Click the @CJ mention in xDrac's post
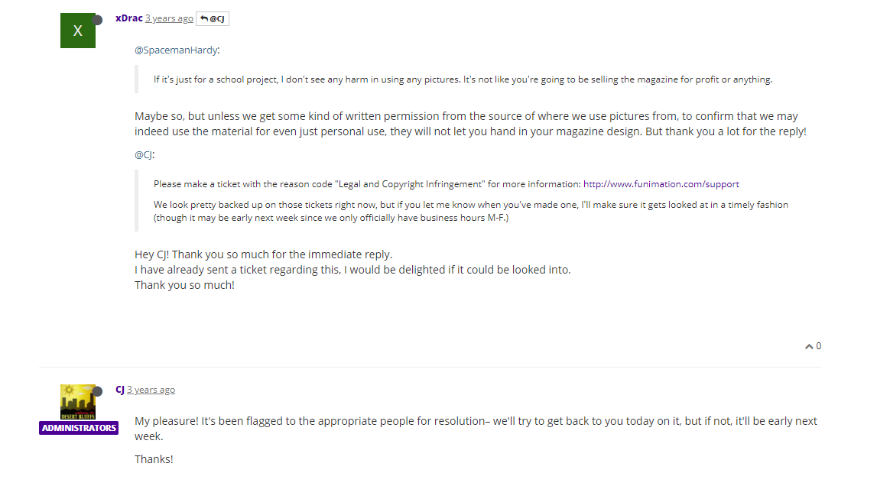This screenshot has height=486, width=877. (x=145, y=154)
